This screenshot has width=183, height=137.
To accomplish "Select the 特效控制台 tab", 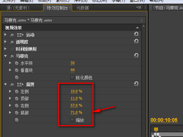I will point(57,8).
